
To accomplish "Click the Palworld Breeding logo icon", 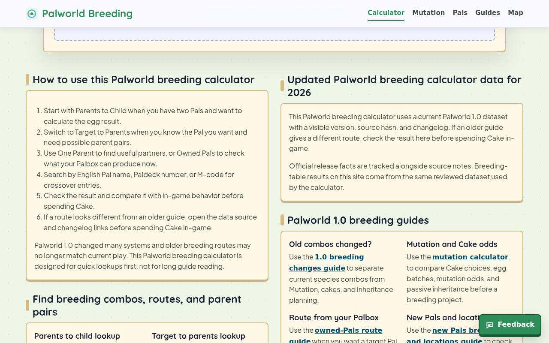I will (x=32, y=14).
